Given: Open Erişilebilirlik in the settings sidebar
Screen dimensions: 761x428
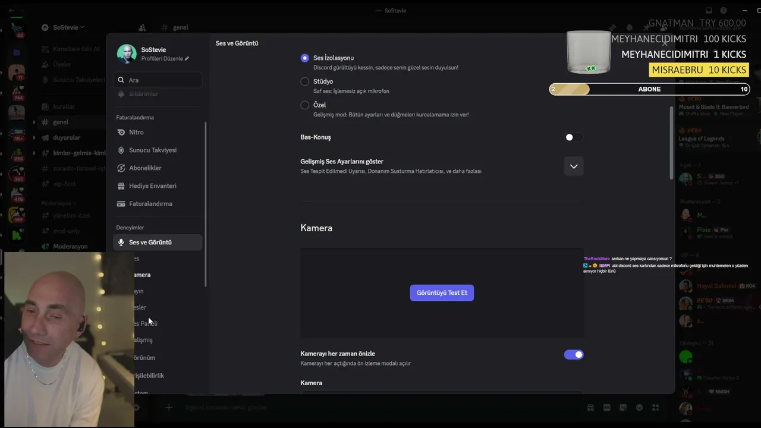Looking at the screenshot, I should [x=149, y=376].
